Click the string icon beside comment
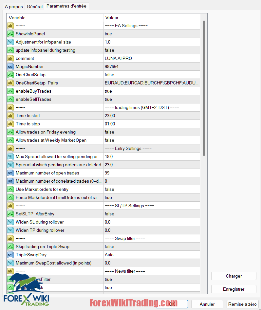Viewport: 261px width, 310px height. (x=10, y=58)
